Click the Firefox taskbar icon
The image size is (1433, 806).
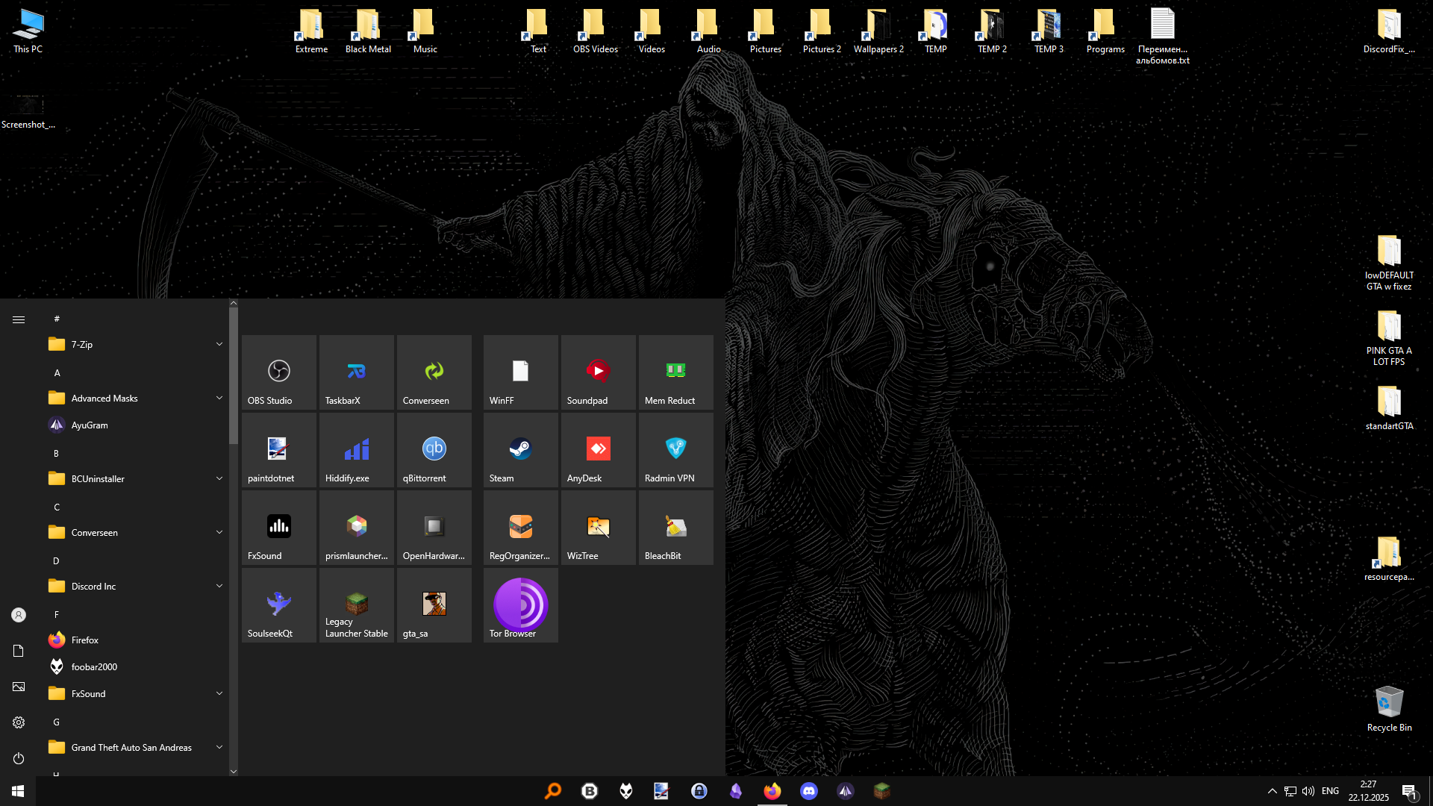click(x=772, y=791)
